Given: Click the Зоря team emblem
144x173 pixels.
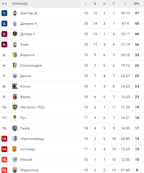Looking at the screenshot, I should pyautogui.click(x=15, y=44).
